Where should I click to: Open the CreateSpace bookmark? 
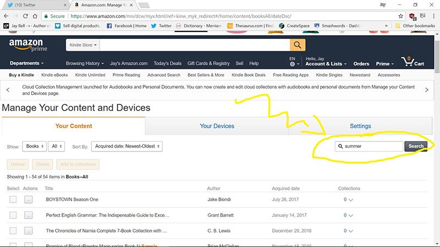[x=294, y=26]
